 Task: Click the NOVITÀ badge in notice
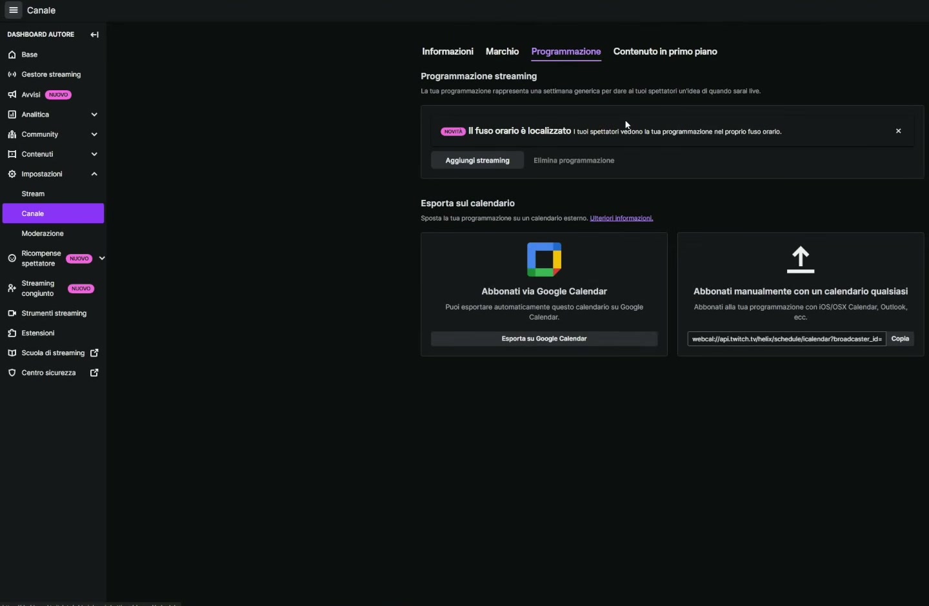pyautogui.click(x=453, y=132)
